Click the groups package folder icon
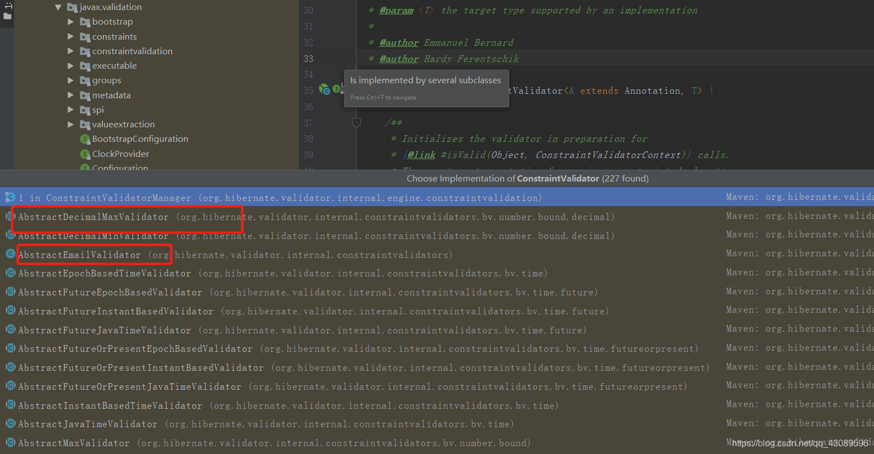 [x=85, y=80]
